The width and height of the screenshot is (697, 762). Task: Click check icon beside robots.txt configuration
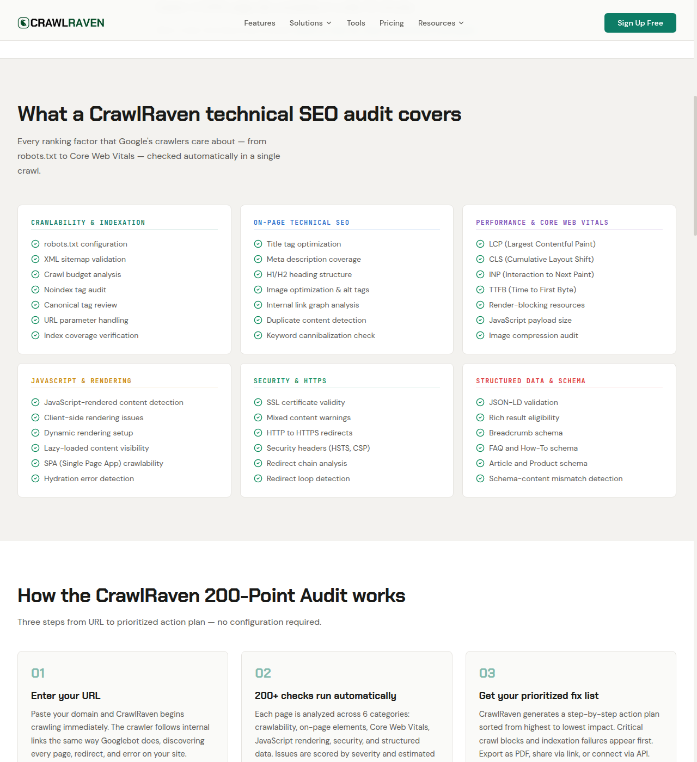point(35,244)
